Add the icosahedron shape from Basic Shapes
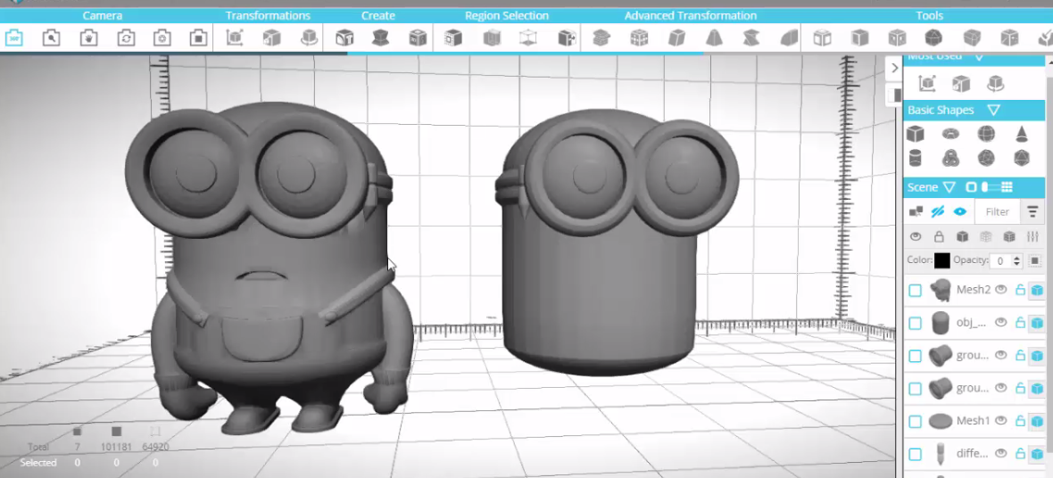This screenshot has height=478, width=1053. pyautogui.click(x=1022, y=159)
